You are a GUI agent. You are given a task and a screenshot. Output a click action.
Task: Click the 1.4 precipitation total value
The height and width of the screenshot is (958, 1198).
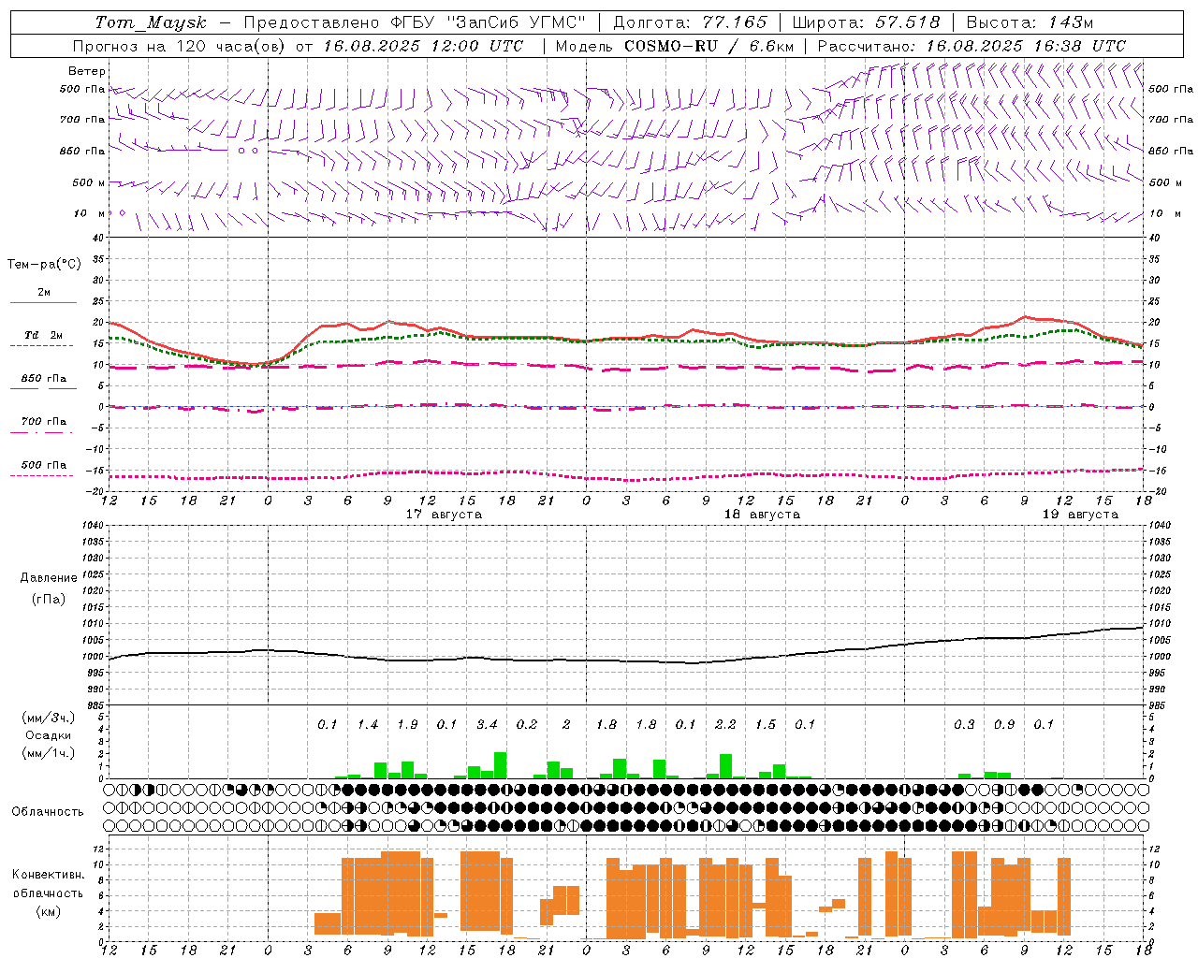click(x=368, y=724)
